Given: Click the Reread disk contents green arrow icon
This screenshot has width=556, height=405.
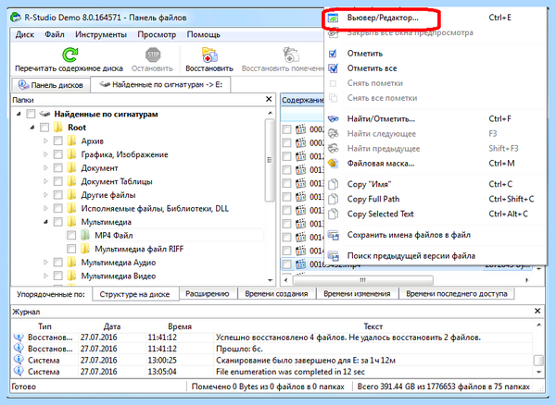Looking at the screenshot, I should 69,55.
